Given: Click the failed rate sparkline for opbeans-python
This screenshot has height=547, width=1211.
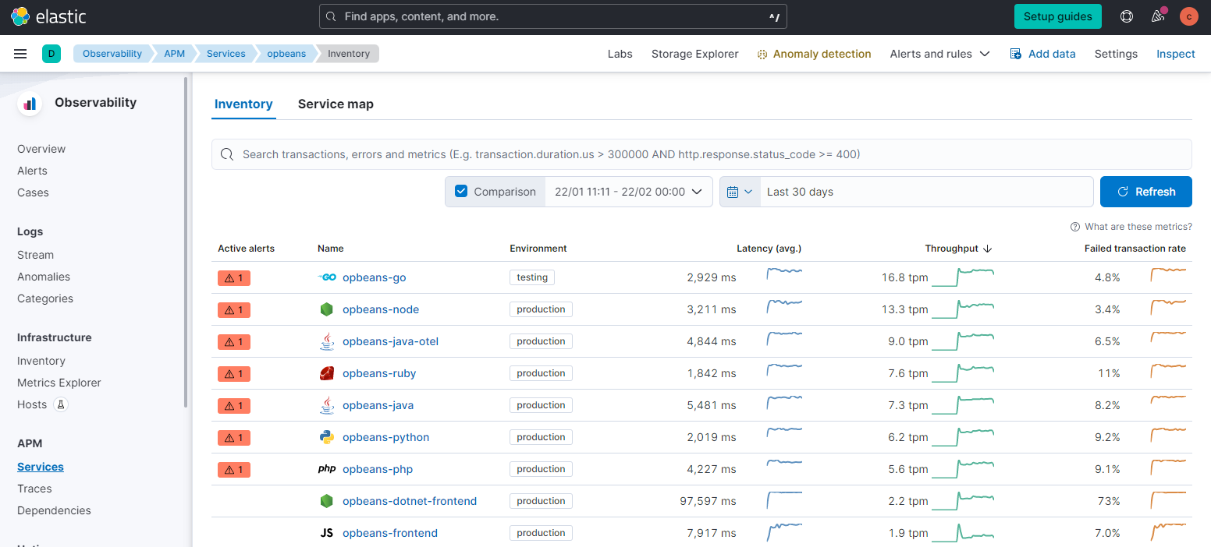Looking at the screenshot, I should tap(1168, 435).
